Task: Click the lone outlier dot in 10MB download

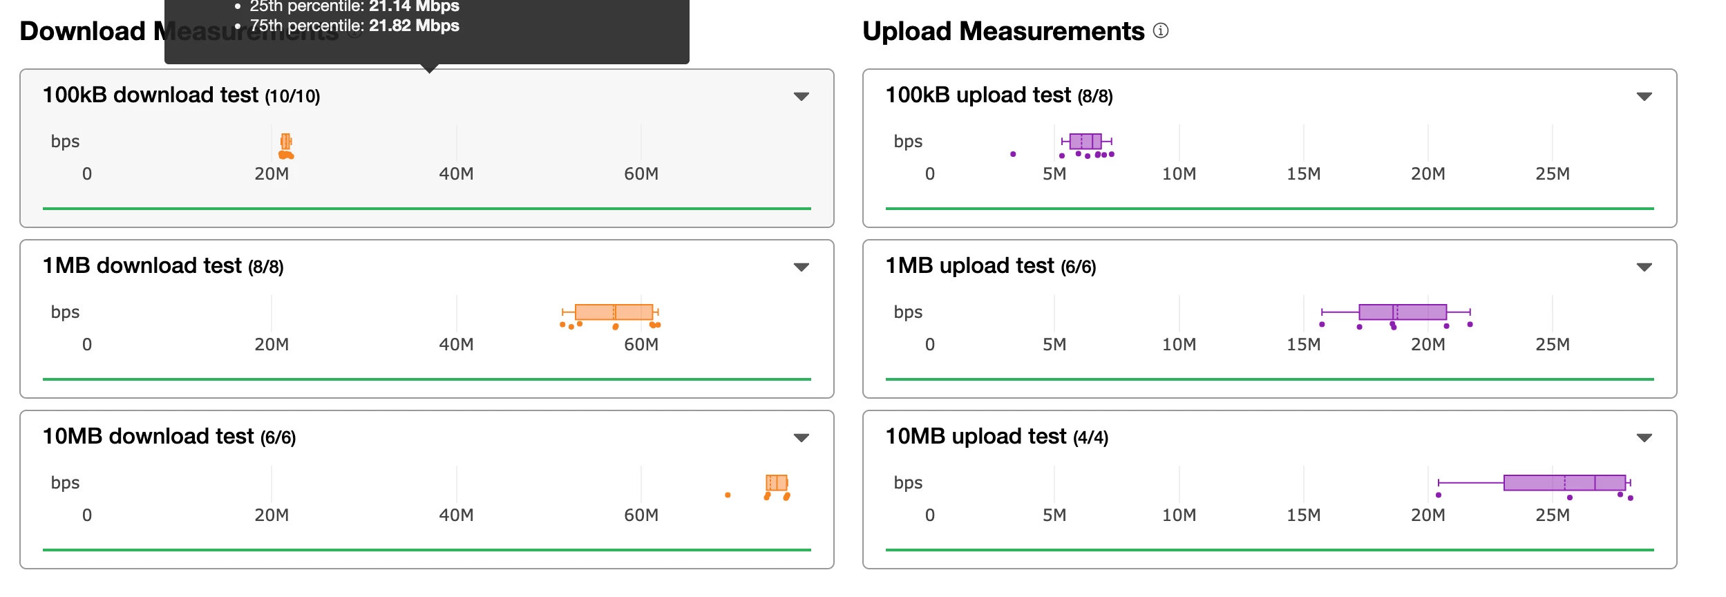Action: click(x=728, y=495)
